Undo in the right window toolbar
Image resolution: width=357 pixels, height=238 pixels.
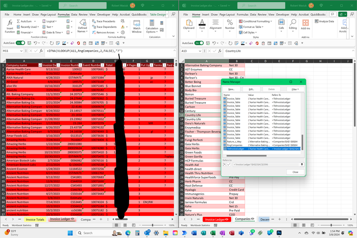tap(214, 43)
